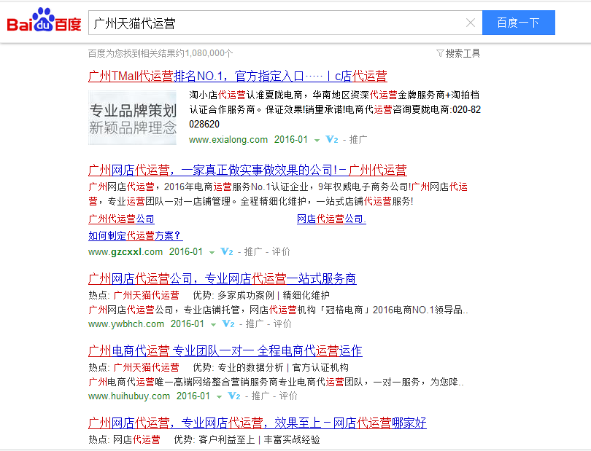The image size is (591, 451).
Task: Click result count text 百度为您找到相关结果约1,080,000个
Action: pos(161,53)
